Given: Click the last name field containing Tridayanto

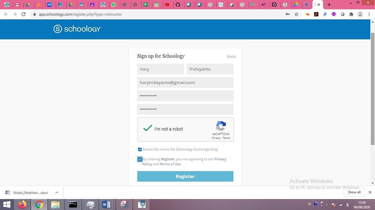Looking at the screenshot, I should 210,69.
